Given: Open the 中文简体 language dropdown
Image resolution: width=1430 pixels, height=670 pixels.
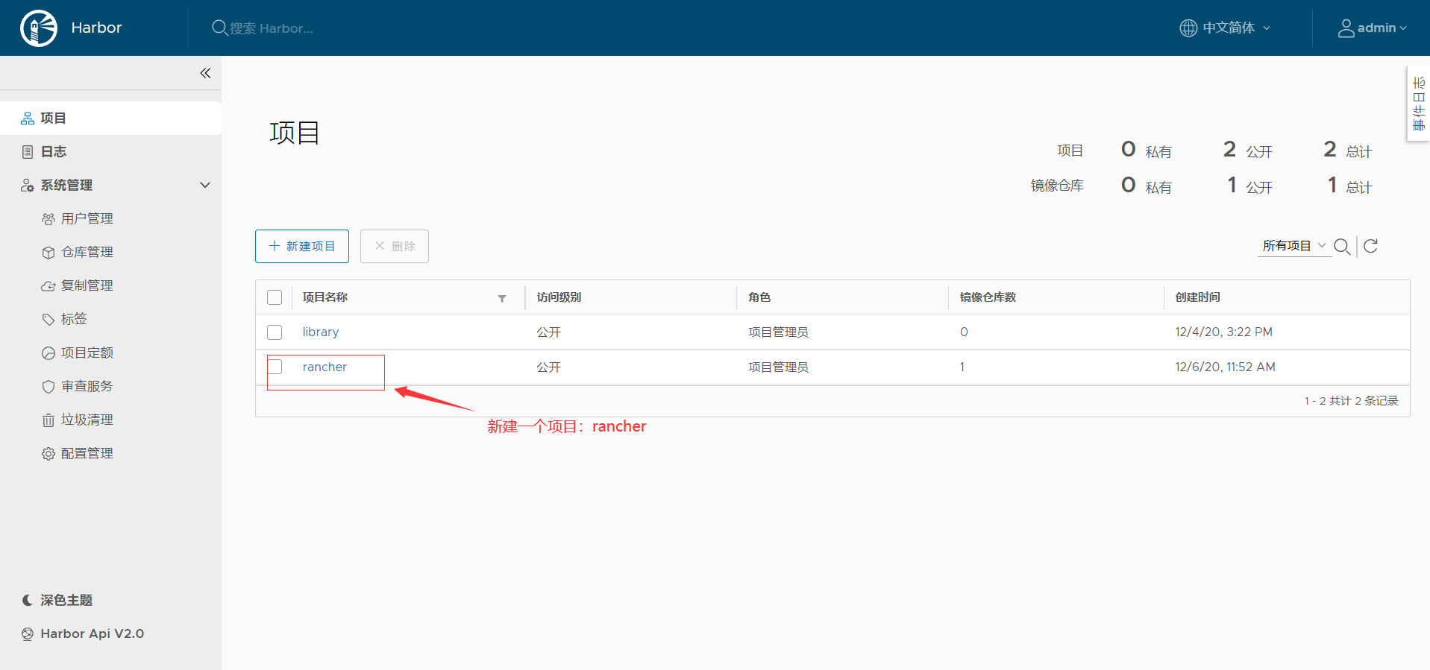Looking at the screenshot, I should click(x=1225, y=28).
